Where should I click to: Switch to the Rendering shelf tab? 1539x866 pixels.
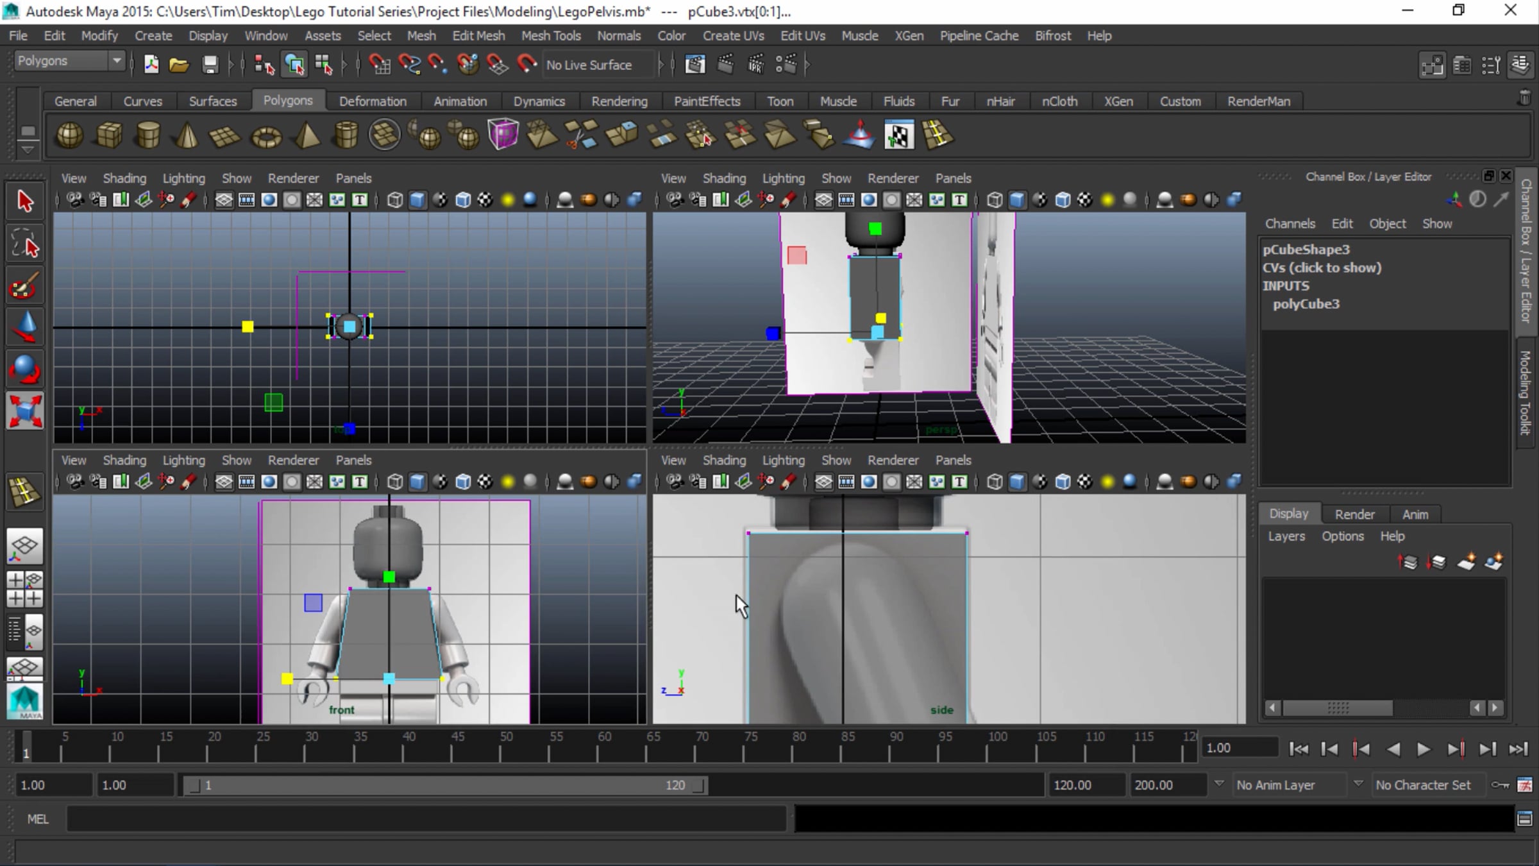pos(619,101)
